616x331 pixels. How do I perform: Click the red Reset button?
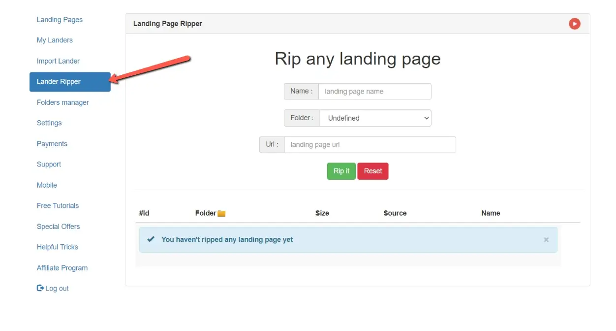372,171
